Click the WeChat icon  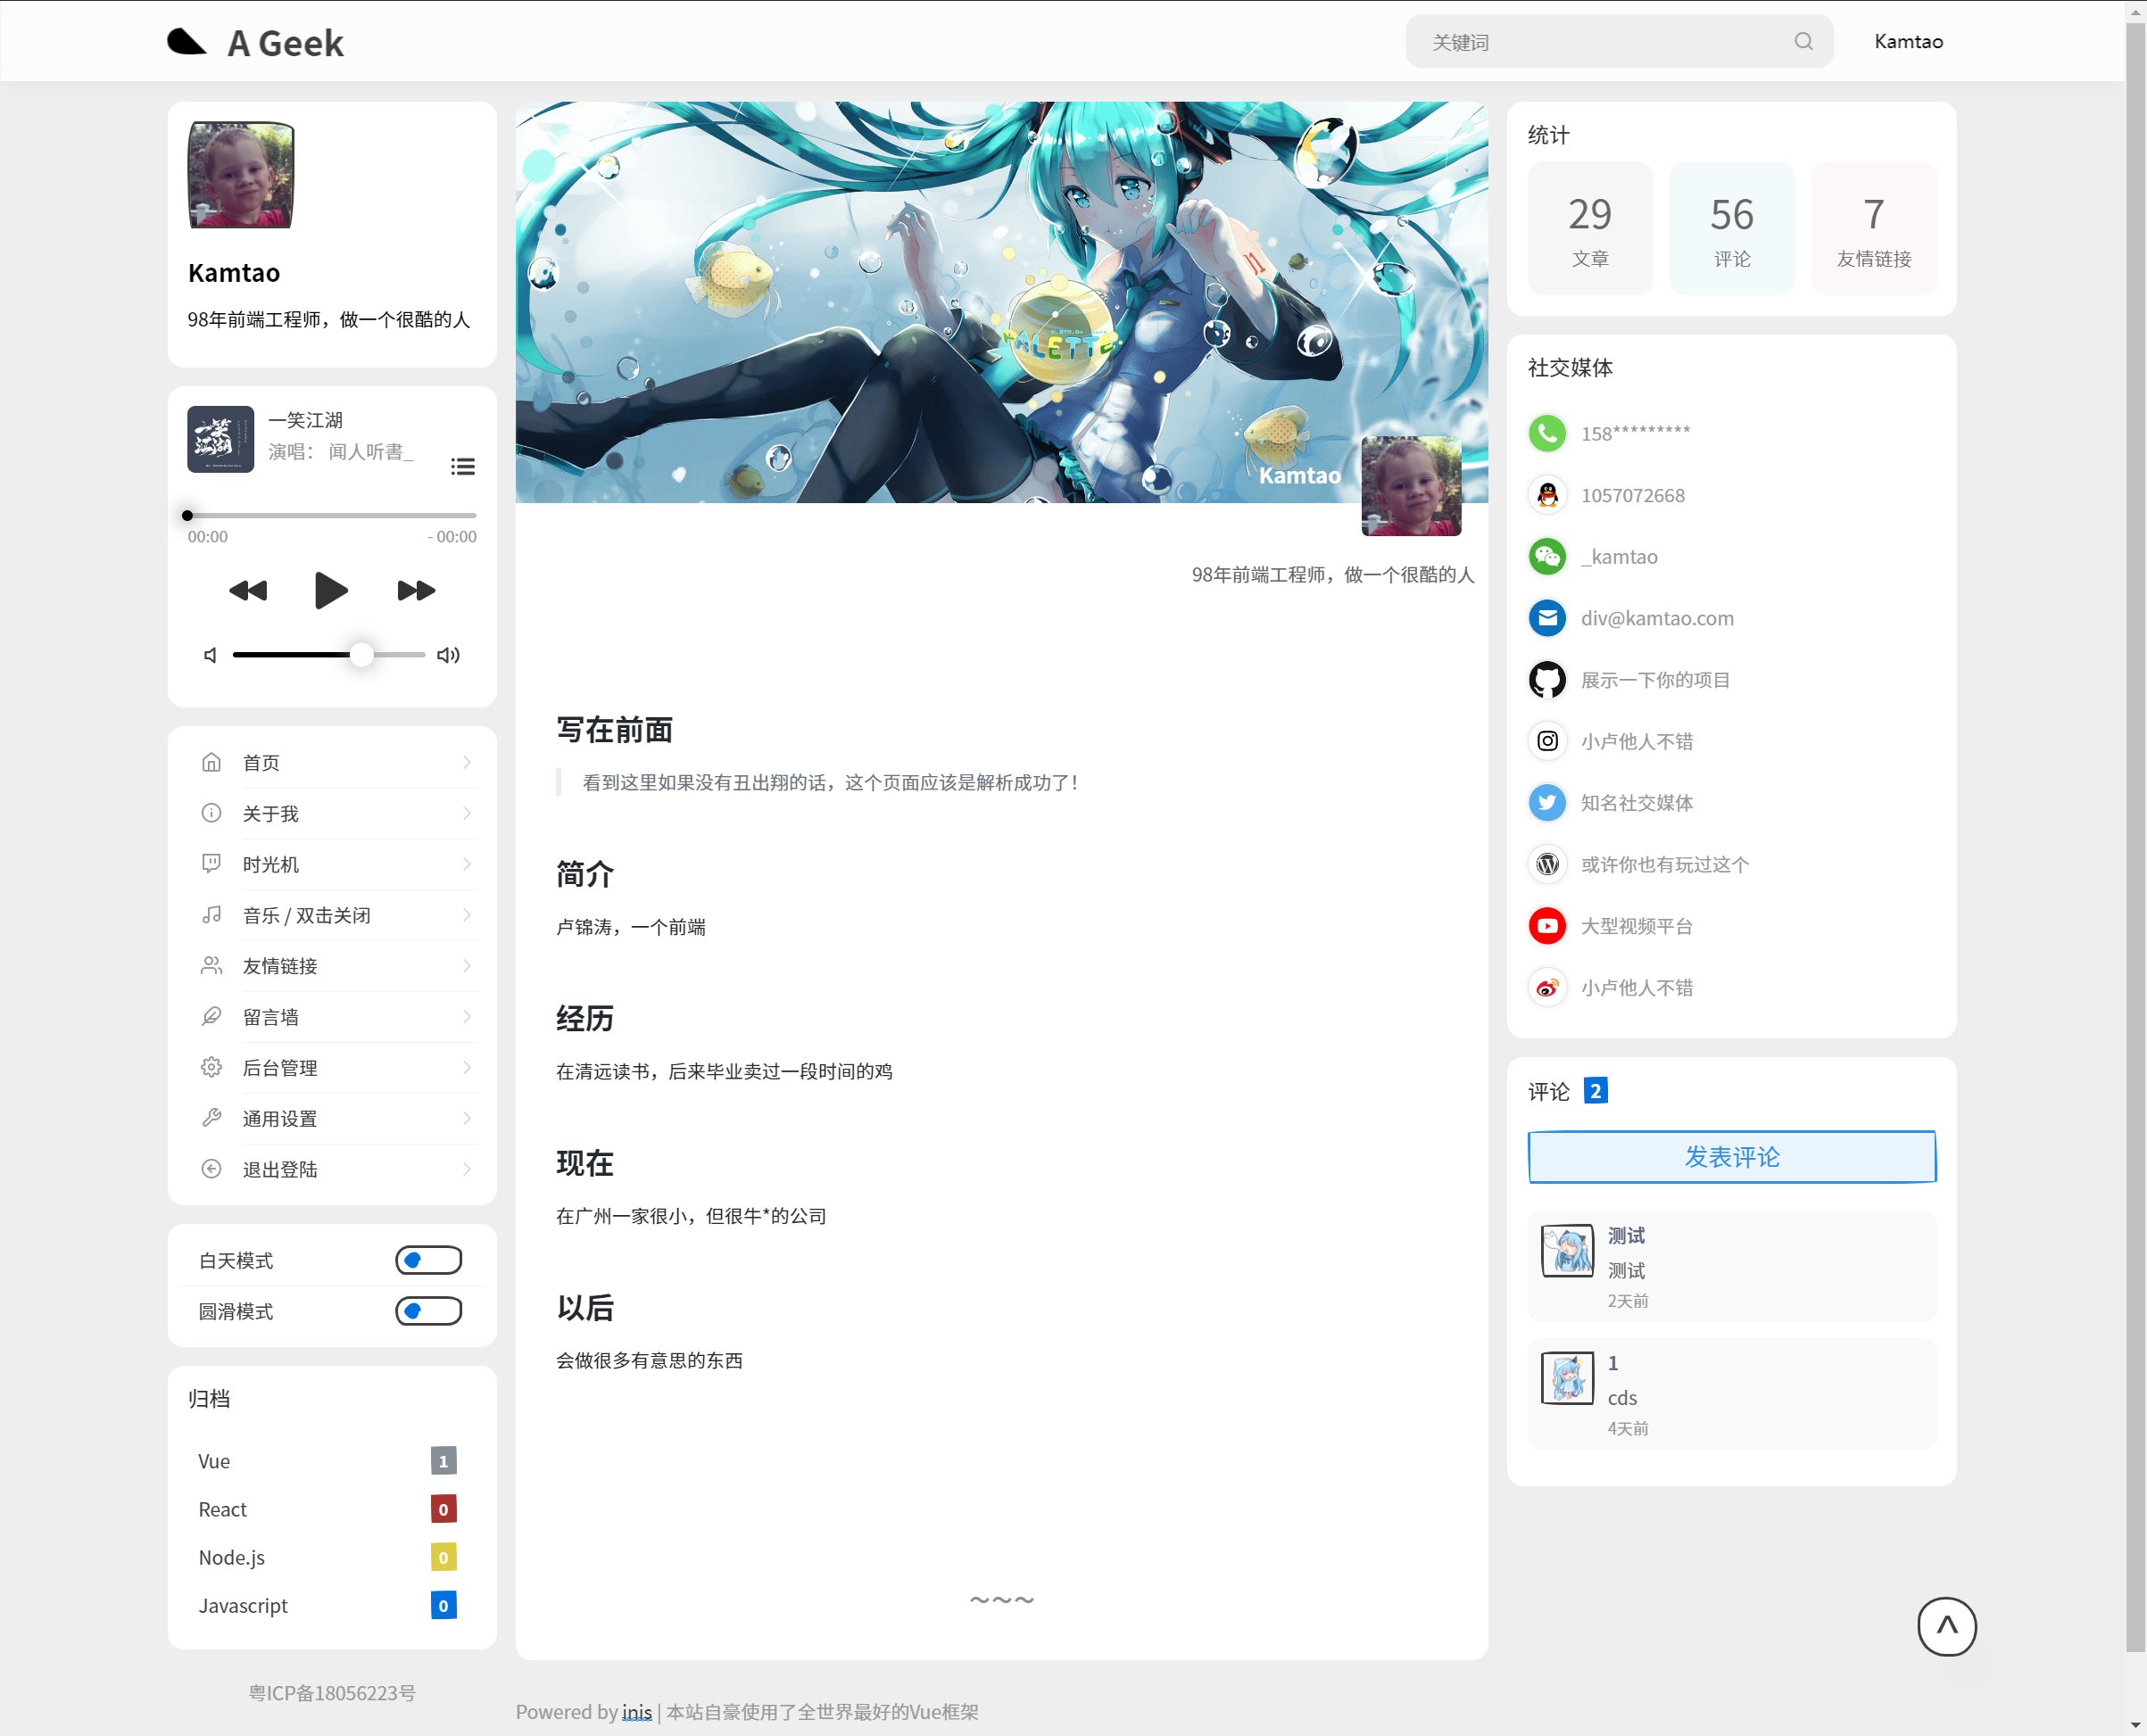(1546, 556)
